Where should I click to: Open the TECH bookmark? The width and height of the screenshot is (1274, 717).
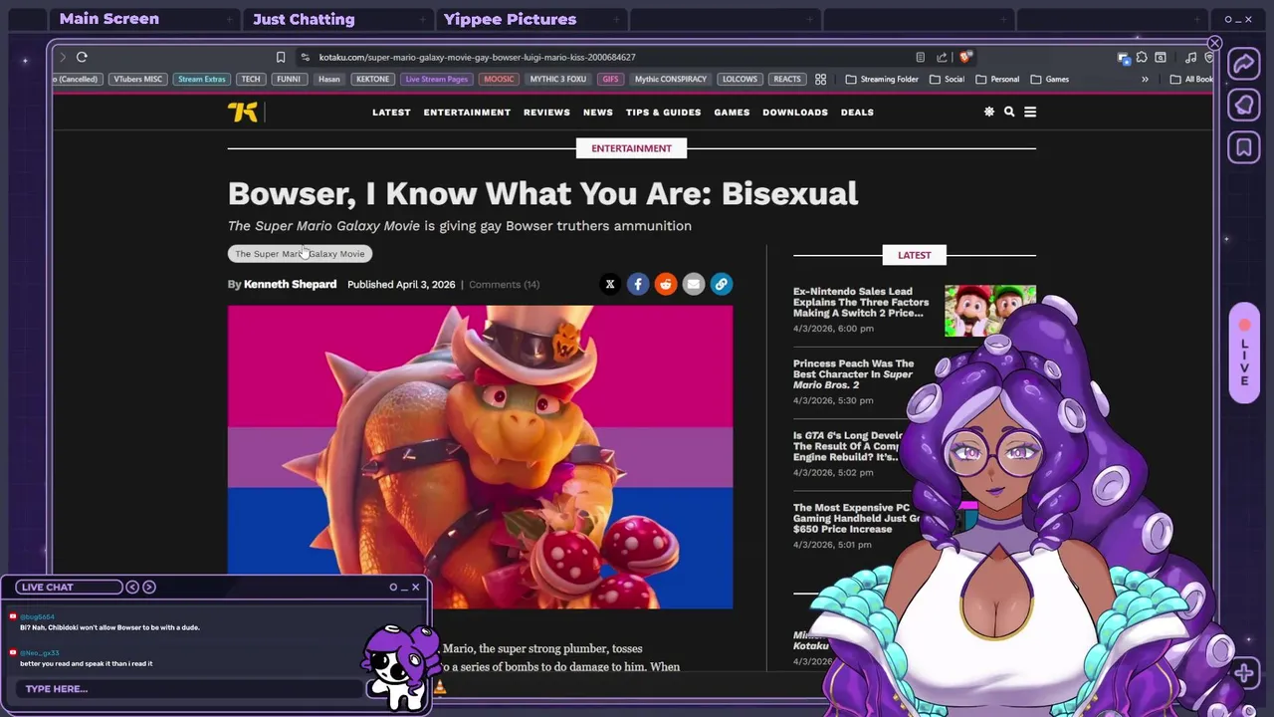tap(251, 80)
